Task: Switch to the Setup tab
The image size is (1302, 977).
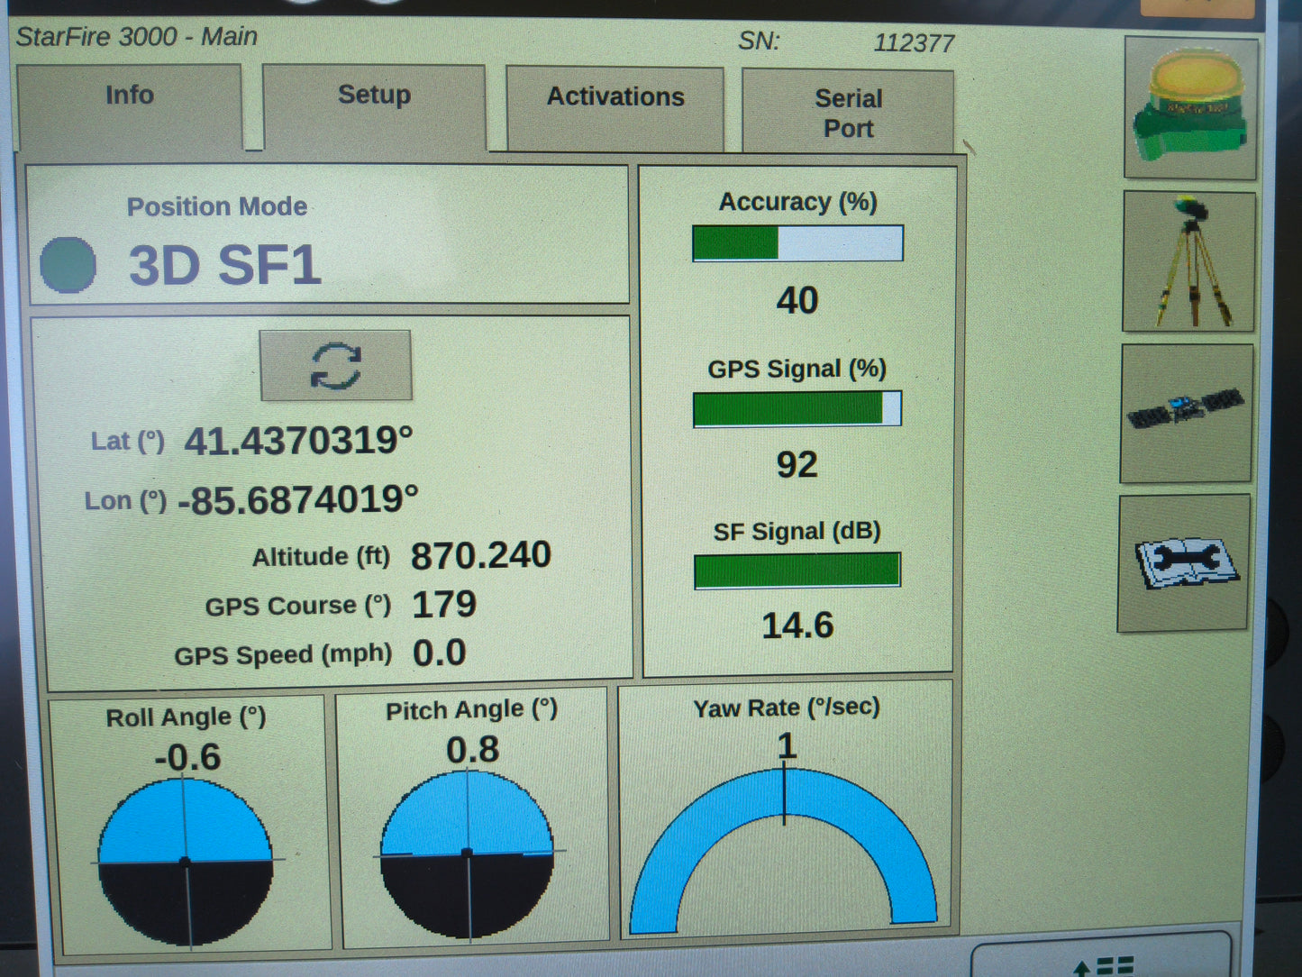Action: point(374,106)
